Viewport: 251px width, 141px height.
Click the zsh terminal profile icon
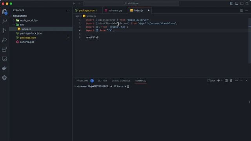click(x=209, y=81)
